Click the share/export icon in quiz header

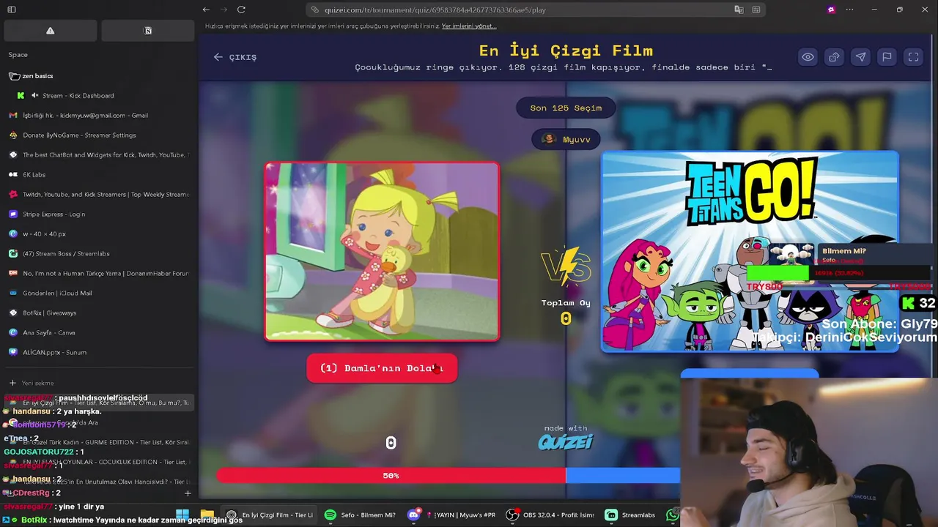(x=834, y=57)
